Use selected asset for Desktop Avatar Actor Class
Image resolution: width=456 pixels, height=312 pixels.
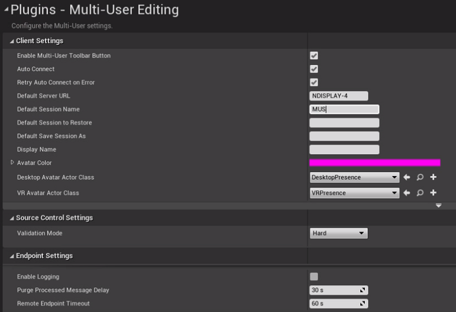(x=406, y=177)
